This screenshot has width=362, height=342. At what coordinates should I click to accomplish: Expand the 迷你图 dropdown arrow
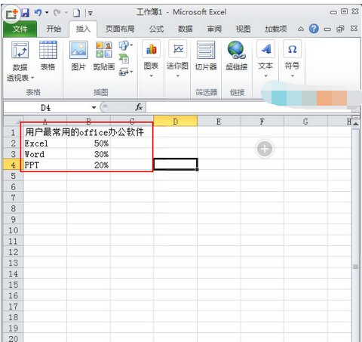pyautogui.click(x=177, y=75)
